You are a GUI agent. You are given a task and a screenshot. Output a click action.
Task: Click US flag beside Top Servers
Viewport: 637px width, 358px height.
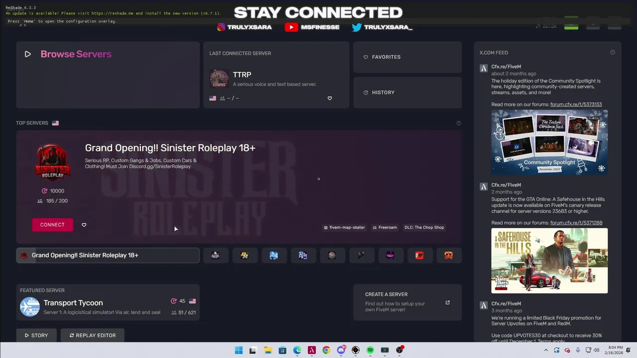[x=55, y=123]
